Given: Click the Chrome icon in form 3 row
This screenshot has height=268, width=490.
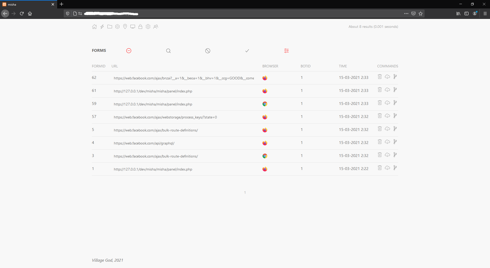Looking at the screenshot, I should point(265,156).
